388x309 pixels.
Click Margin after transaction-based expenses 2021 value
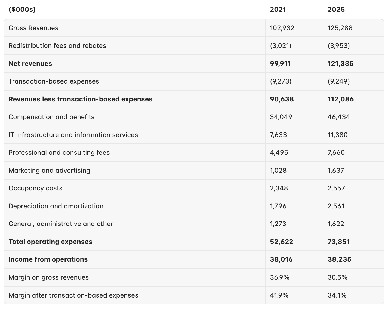pyautogui.click(x=279, y=295)
